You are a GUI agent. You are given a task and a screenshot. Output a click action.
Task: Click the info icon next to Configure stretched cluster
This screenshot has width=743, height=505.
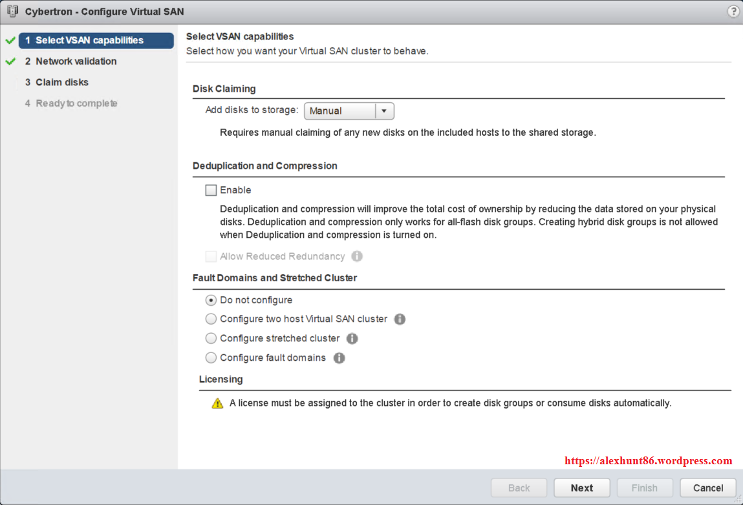[352, 338]
